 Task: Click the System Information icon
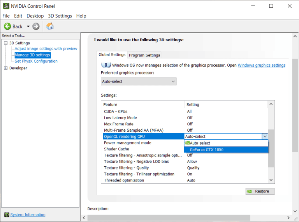(x=7, y=215)
